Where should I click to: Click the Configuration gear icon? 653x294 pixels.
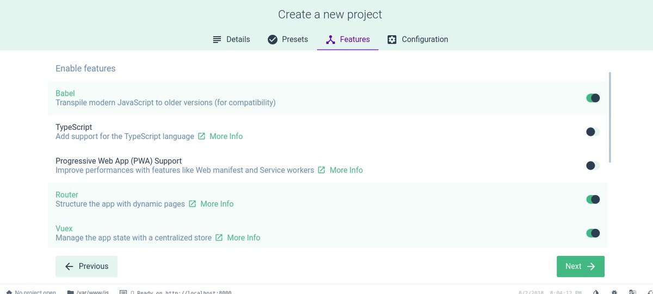point(392,40)
